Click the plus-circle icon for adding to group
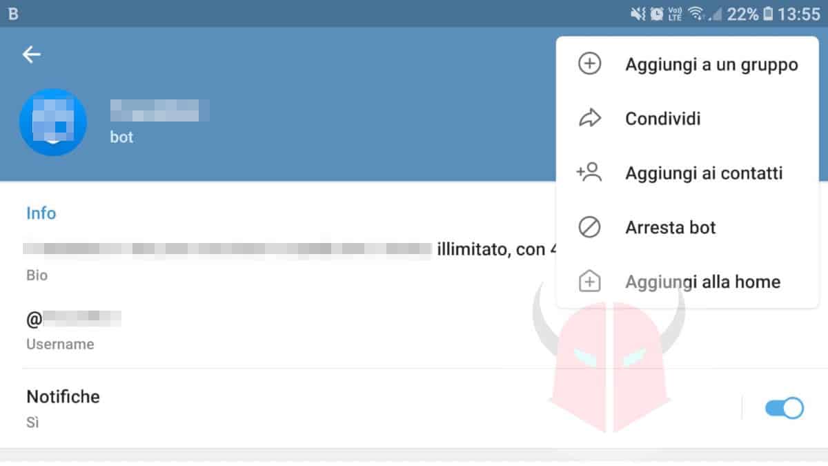 pyautogui.click(x=589, y=64)
